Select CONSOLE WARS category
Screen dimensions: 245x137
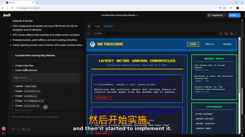click(203, 128)
